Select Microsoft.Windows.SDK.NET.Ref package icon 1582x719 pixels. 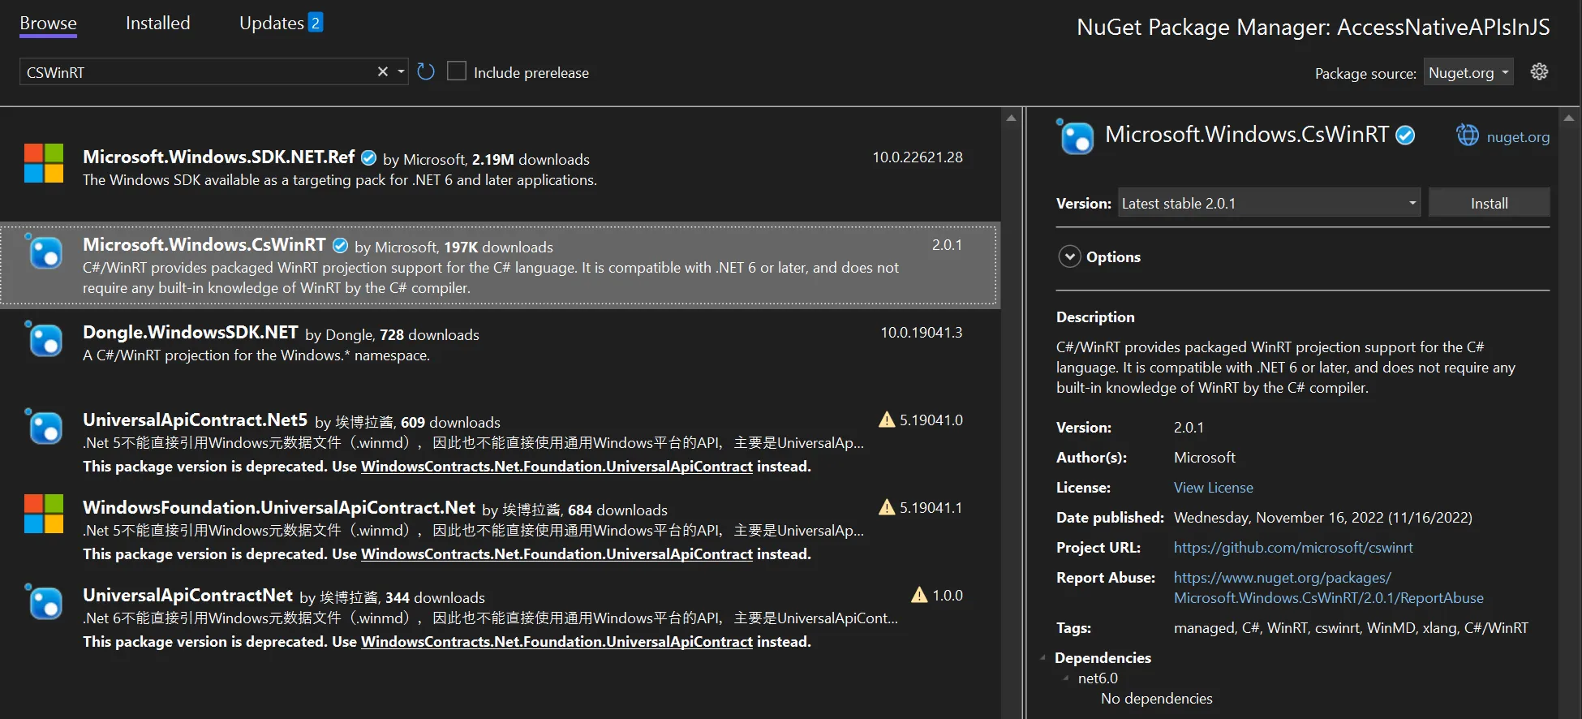point(44,163)
